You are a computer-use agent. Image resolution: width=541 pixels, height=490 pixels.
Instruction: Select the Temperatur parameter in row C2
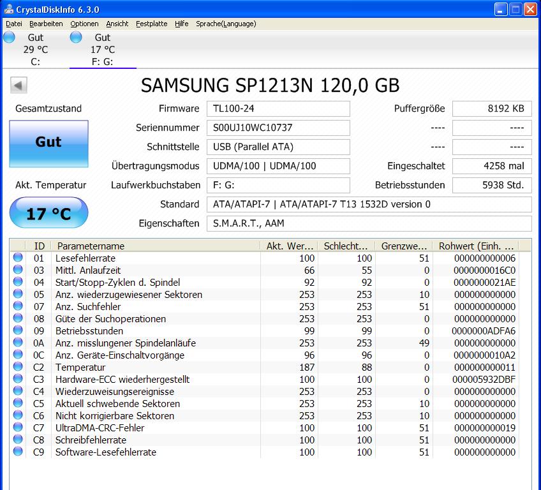[x=80, y=367]
